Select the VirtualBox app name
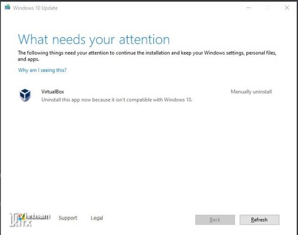 pos(53,92)
